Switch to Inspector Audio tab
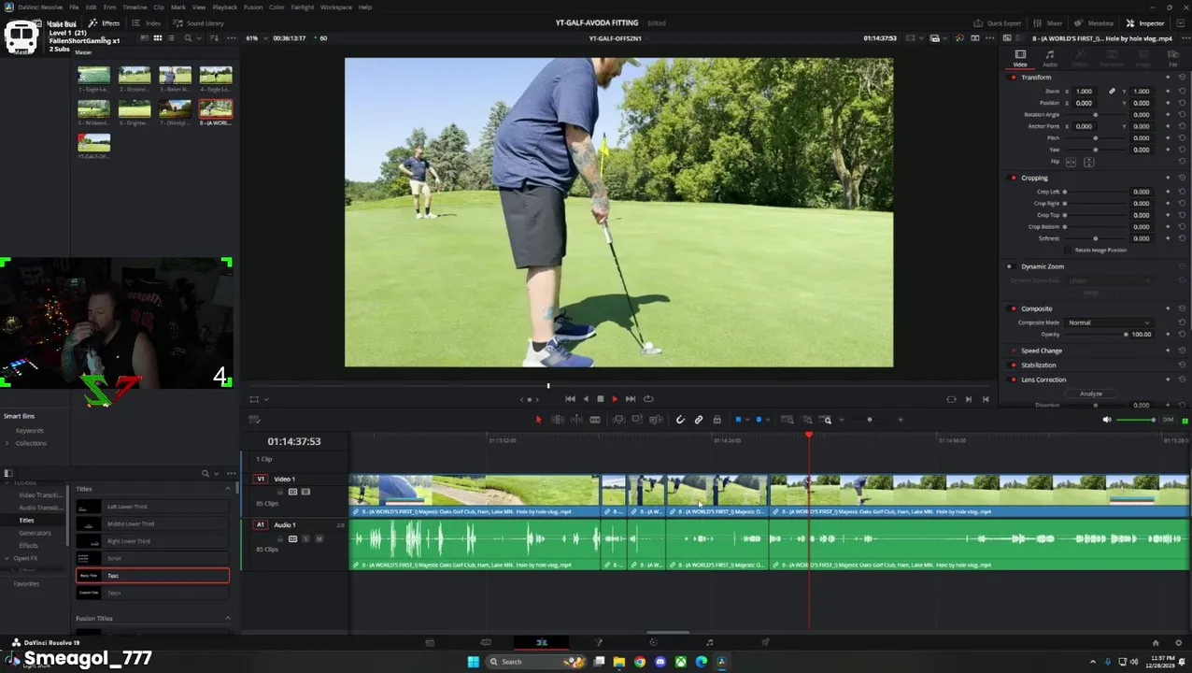 1049,58
